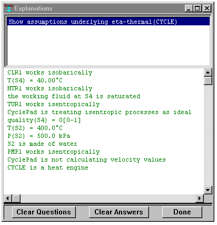
Task: Click the Clear Answers button
Action: click(119, 212)
